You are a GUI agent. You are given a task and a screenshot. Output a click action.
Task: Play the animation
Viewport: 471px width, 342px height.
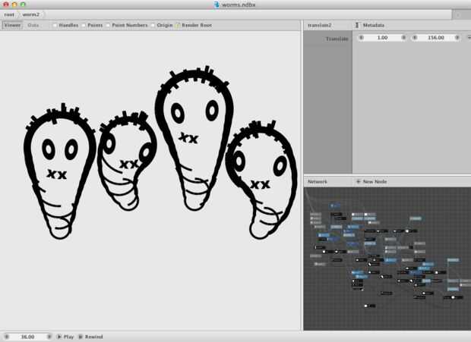point(65,337)
